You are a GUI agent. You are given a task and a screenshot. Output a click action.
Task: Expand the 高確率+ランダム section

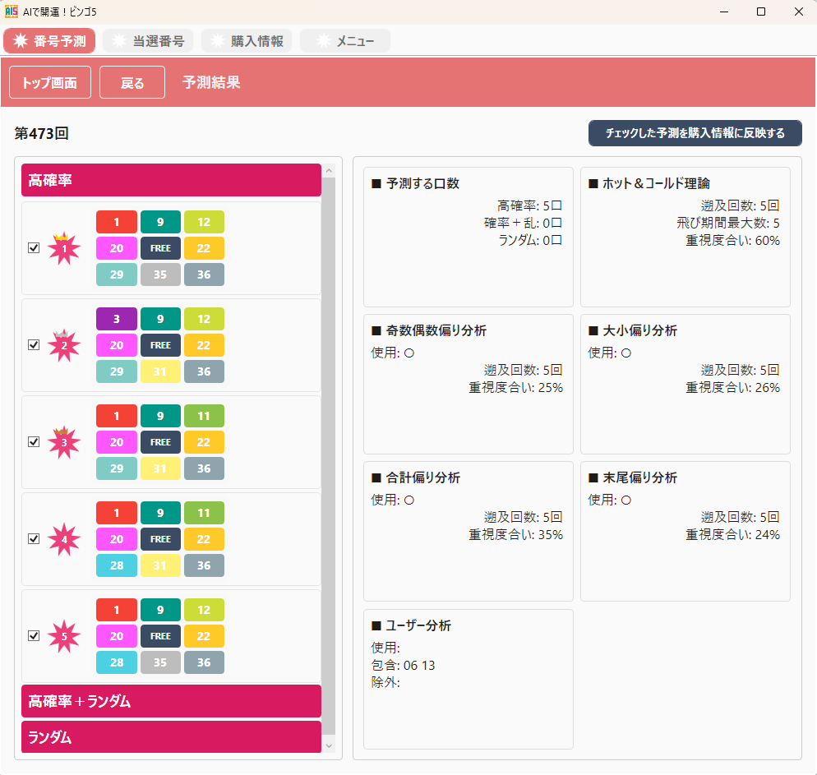pyautogui.click(x=171, y=701)
